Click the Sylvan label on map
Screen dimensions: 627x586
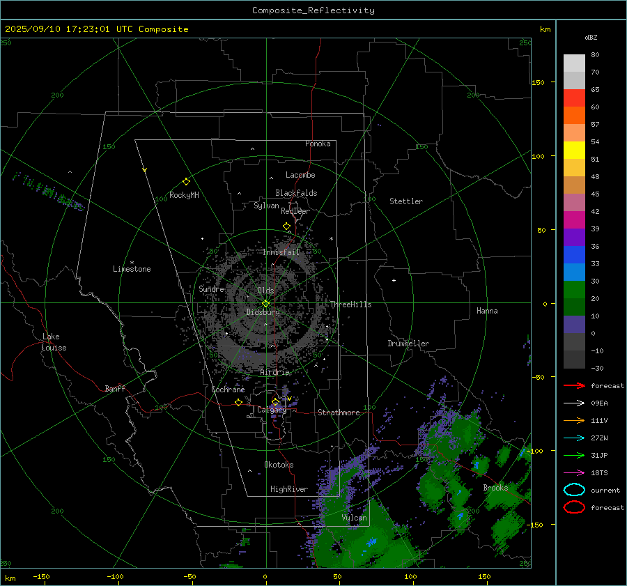point(266,206)
